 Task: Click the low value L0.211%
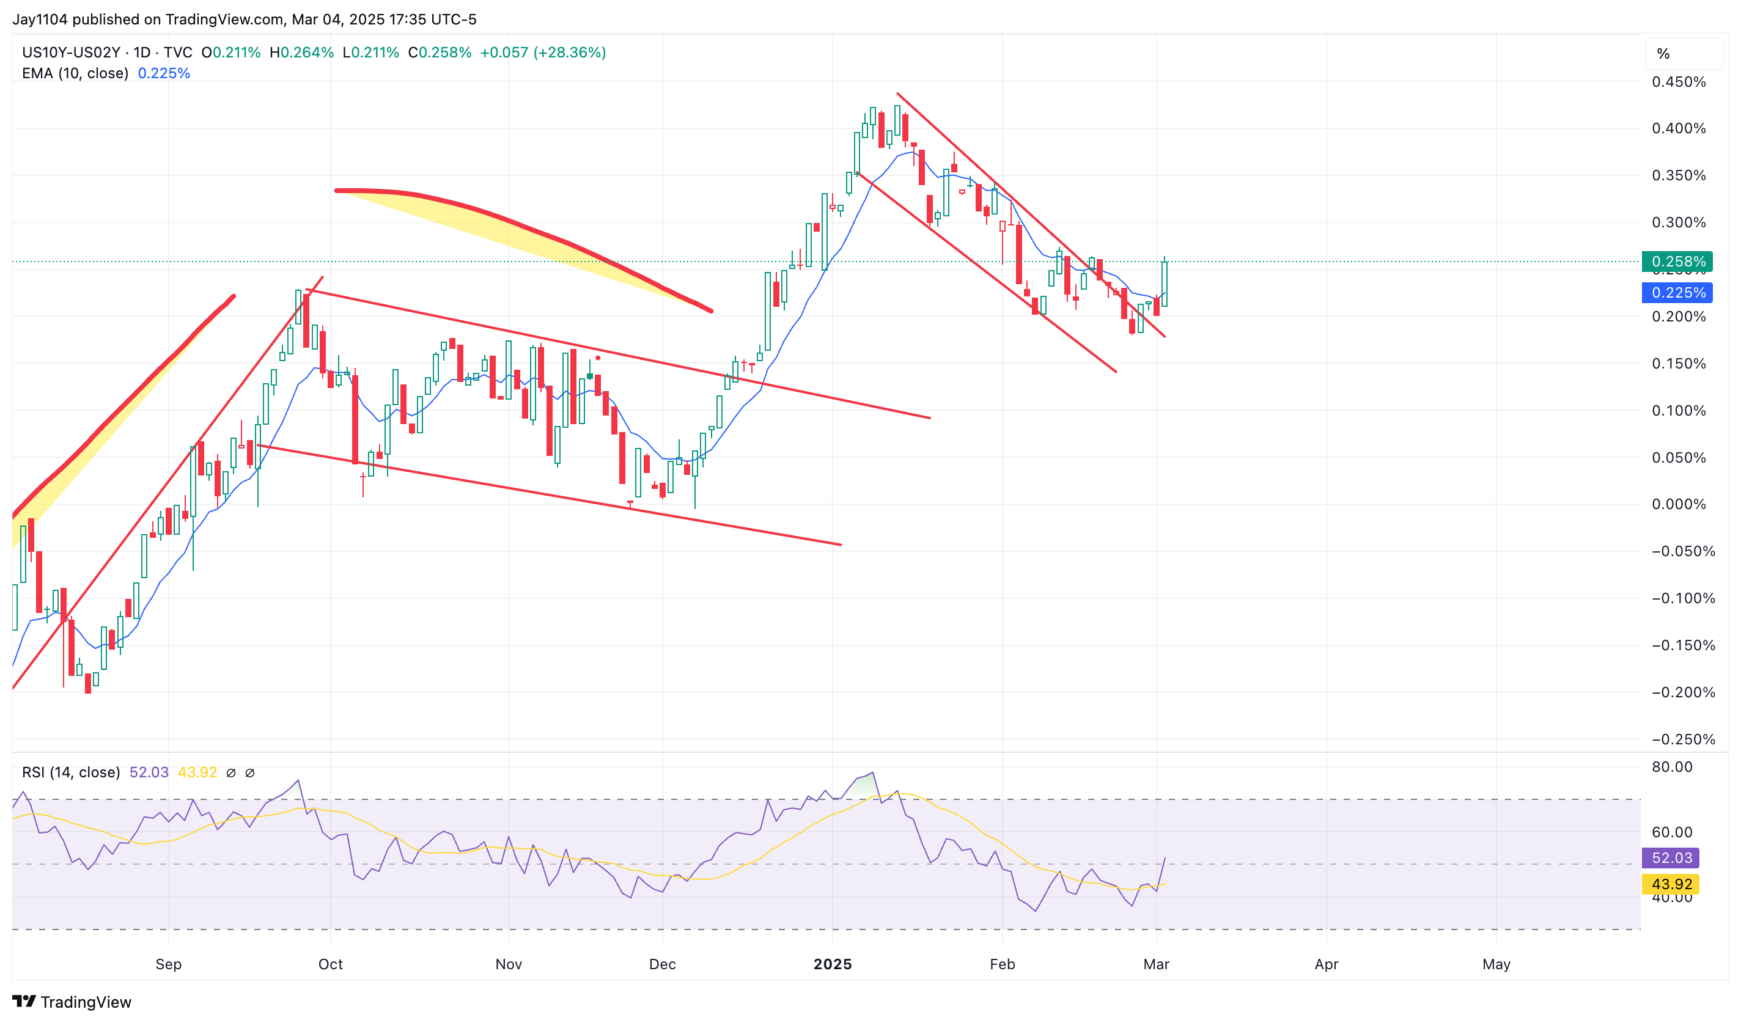click(x=371, y=53)
